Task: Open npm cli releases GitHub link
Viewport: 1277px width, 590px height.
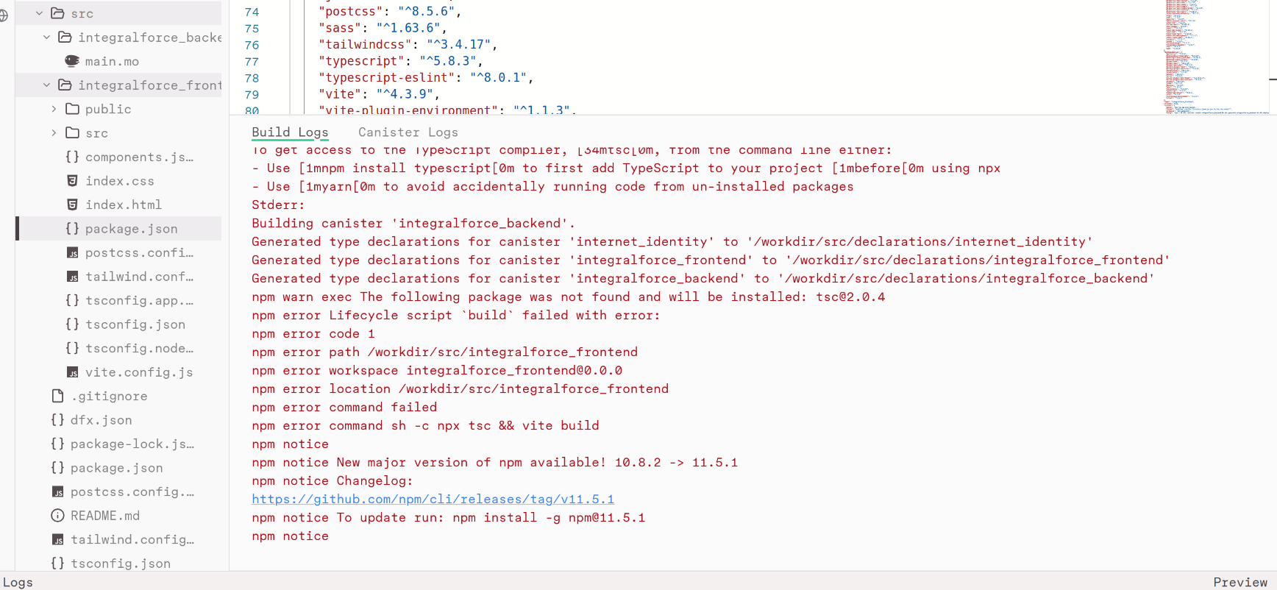Action: point(433,500)
